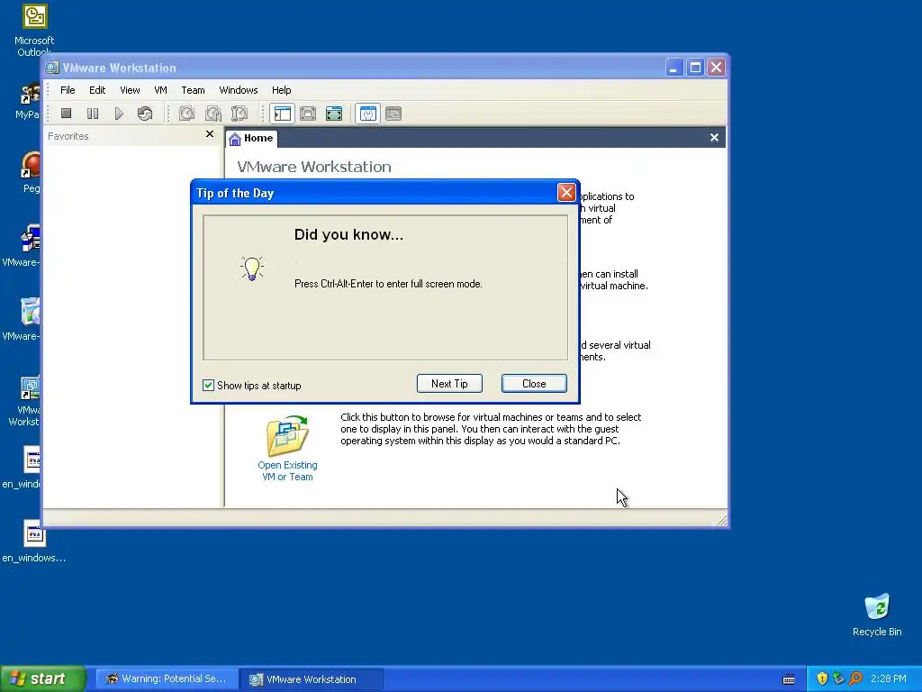
Task: Open the Team menu
Action: [x=193, y=90]
